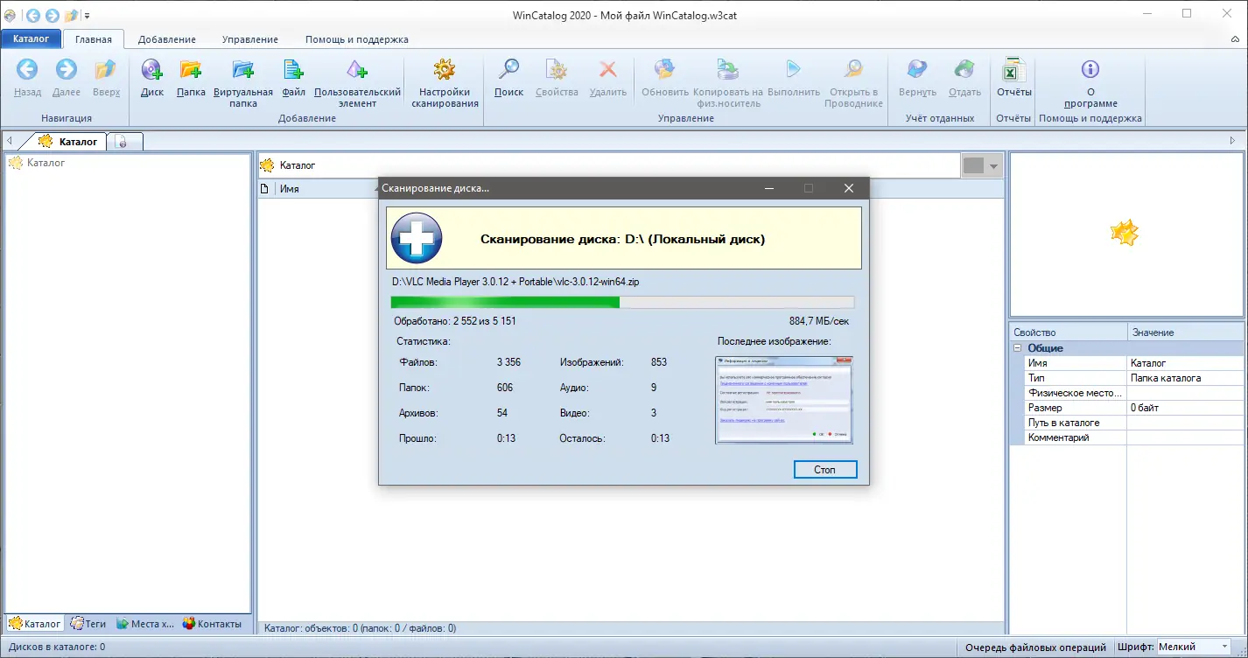Open Поиск magnifier in ribbon
The height and width of the screenshot is (658, 1248).
point(508,70)
